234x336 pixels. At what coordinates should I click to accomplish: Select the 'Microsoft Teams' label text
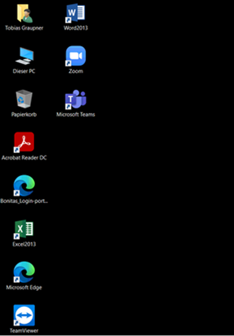click(75, 115)
